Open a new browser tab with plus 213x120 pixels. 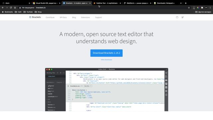(186, 3)
